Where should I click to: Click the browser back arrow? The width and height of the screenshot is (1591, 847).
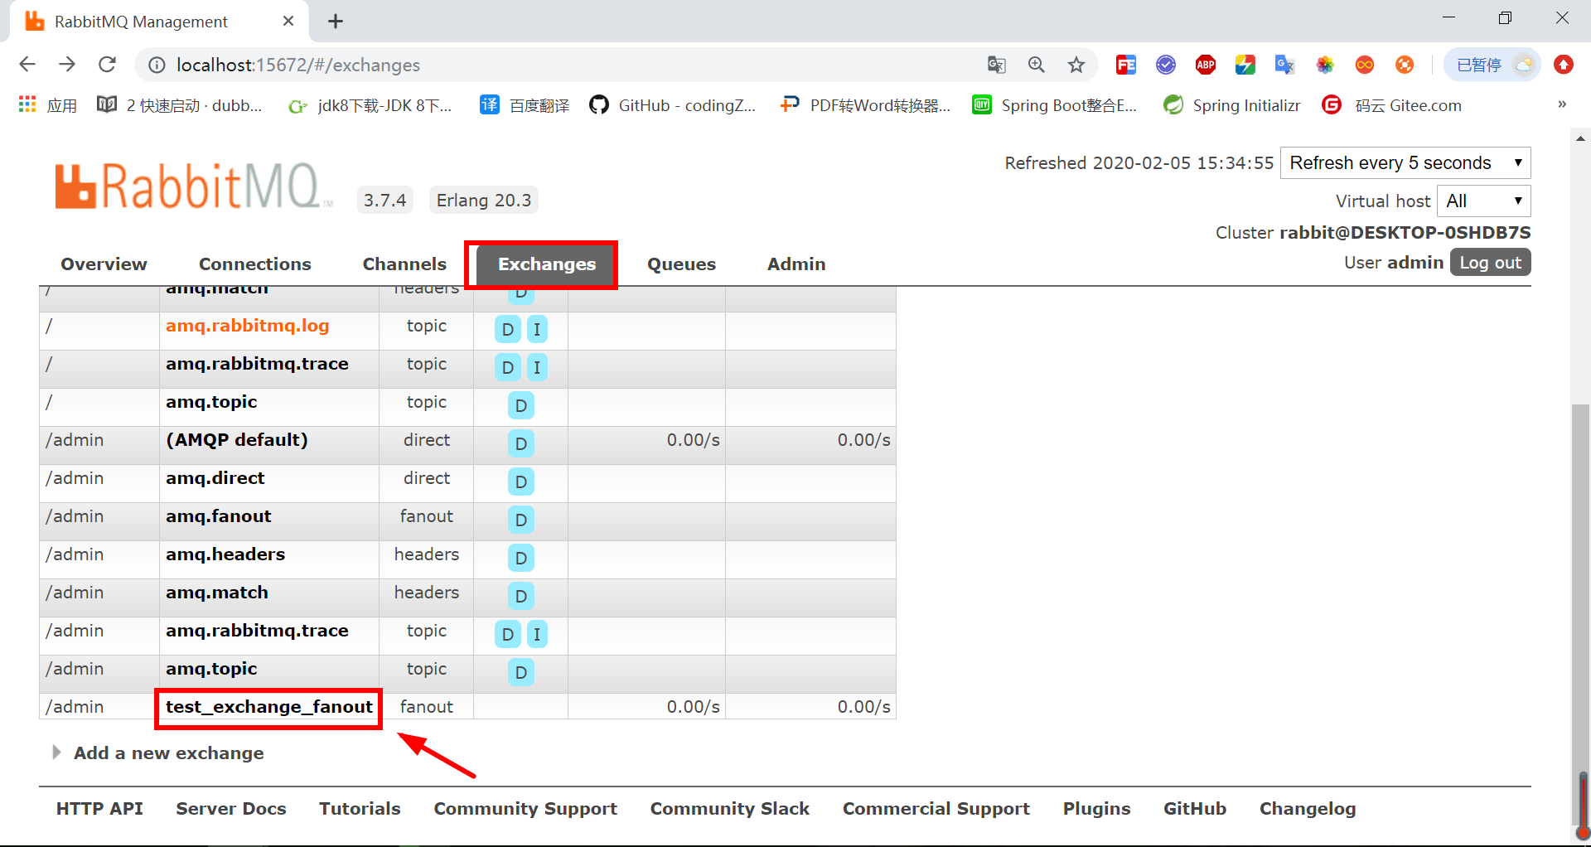click(27, 65)
